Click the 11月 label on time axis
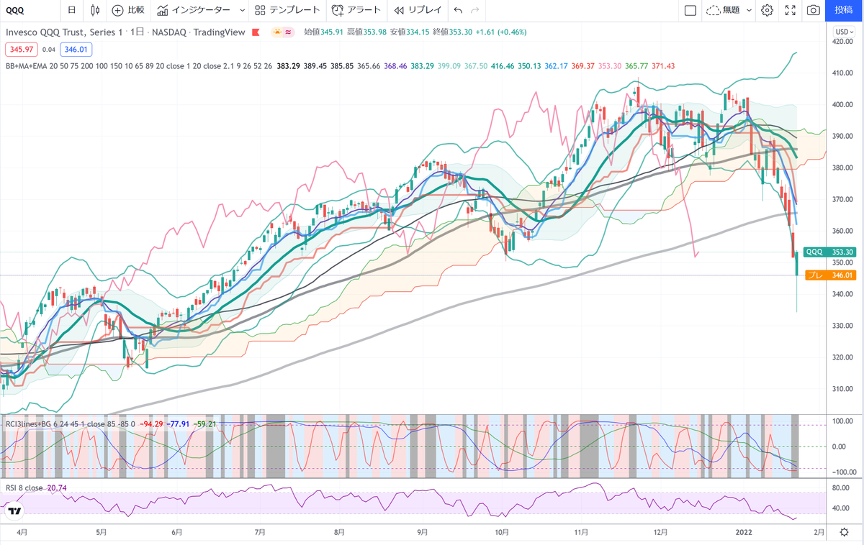Viewport: 864px width, 545px height. pyautogui.click(x=581, y=533)
